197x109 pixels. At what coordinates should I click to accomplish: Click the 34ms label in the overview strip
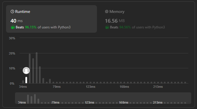(x=22, y=102)
